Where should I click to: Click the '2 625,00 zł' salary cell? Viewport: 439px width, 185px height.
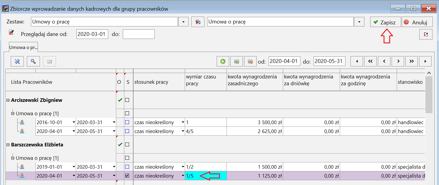point(255,131)
